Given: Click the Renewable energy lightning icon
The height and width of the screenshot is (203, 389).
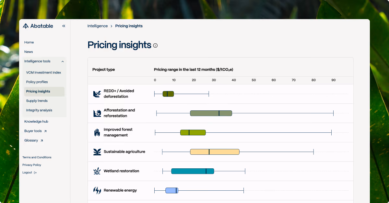Looking at the screenshot, I should tap(97, 190).
